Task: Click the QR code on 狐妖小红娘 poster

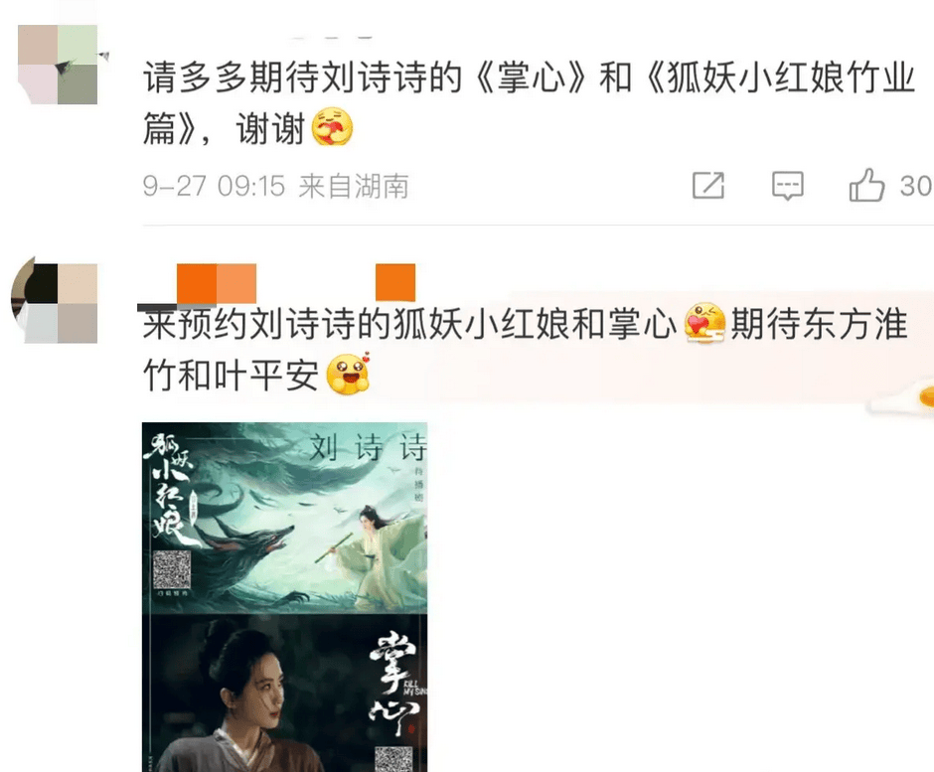Action: click(172, 570)
